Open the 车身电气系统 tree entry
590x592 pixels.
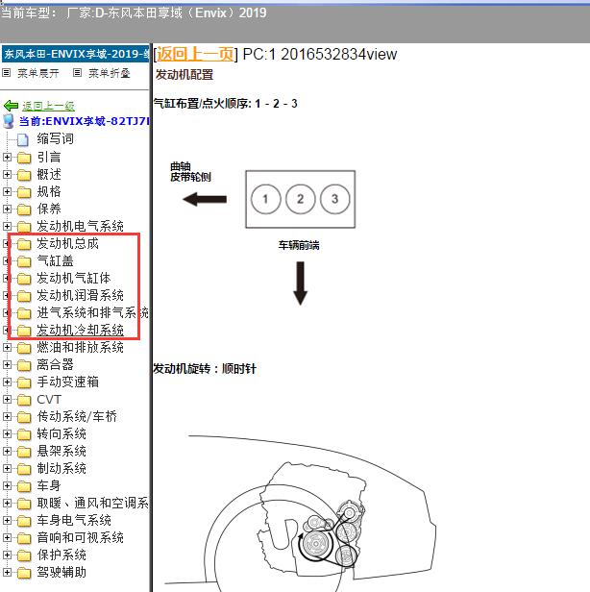74,521
